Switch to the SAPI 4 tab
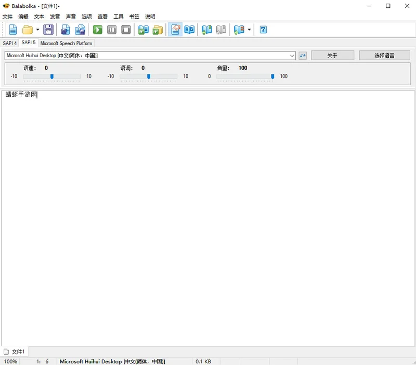Screen dimensions: 416x365 [10, 43]
